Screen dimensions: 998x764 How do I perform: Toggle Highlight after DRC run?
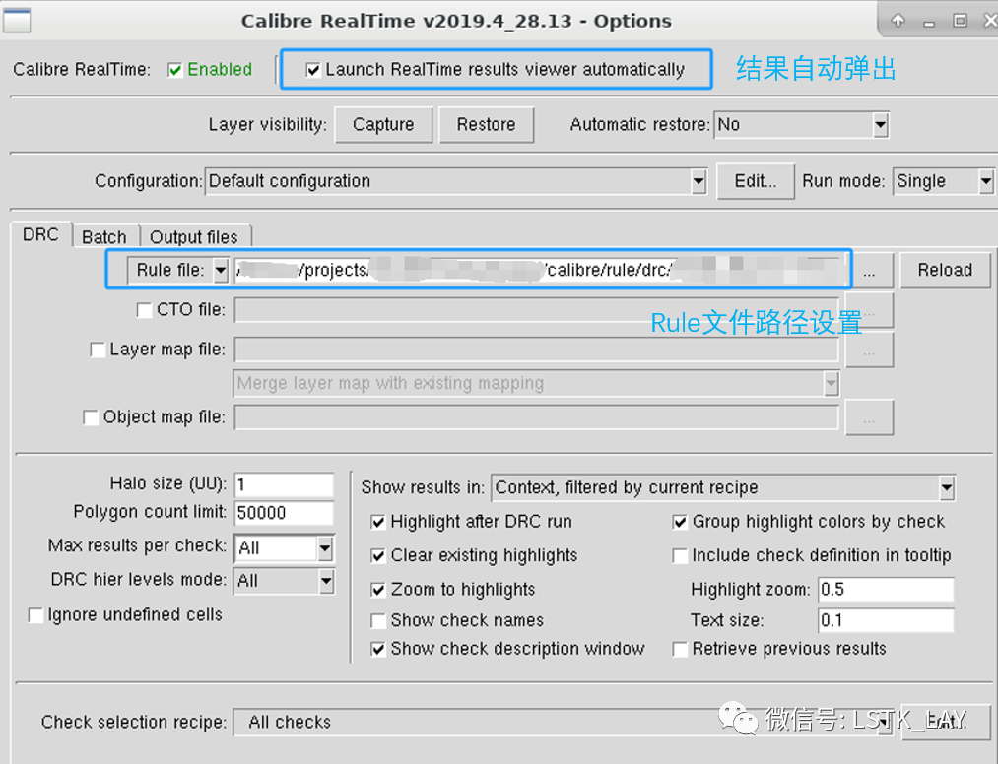pos(378,522)
